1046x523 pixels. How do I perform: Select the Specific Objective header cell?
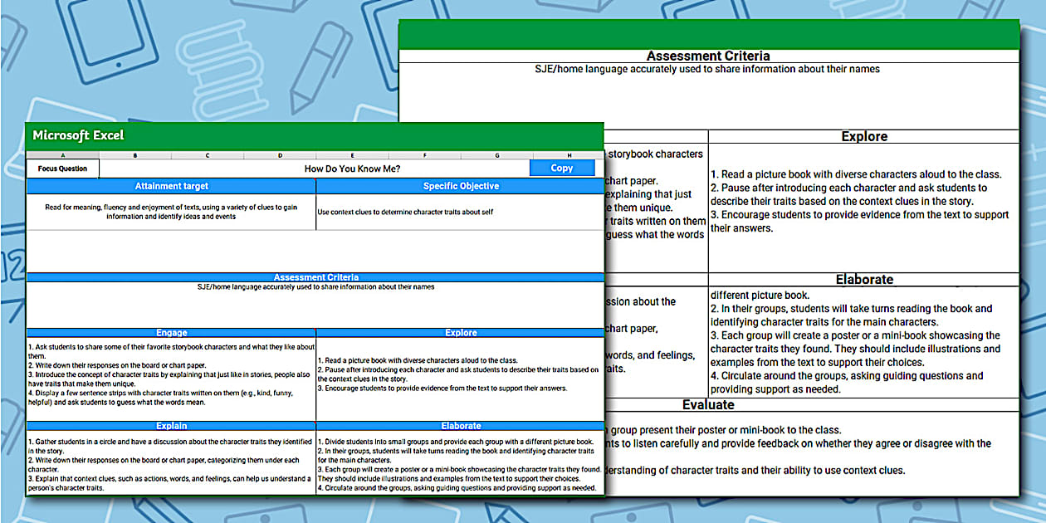(460, 186)
